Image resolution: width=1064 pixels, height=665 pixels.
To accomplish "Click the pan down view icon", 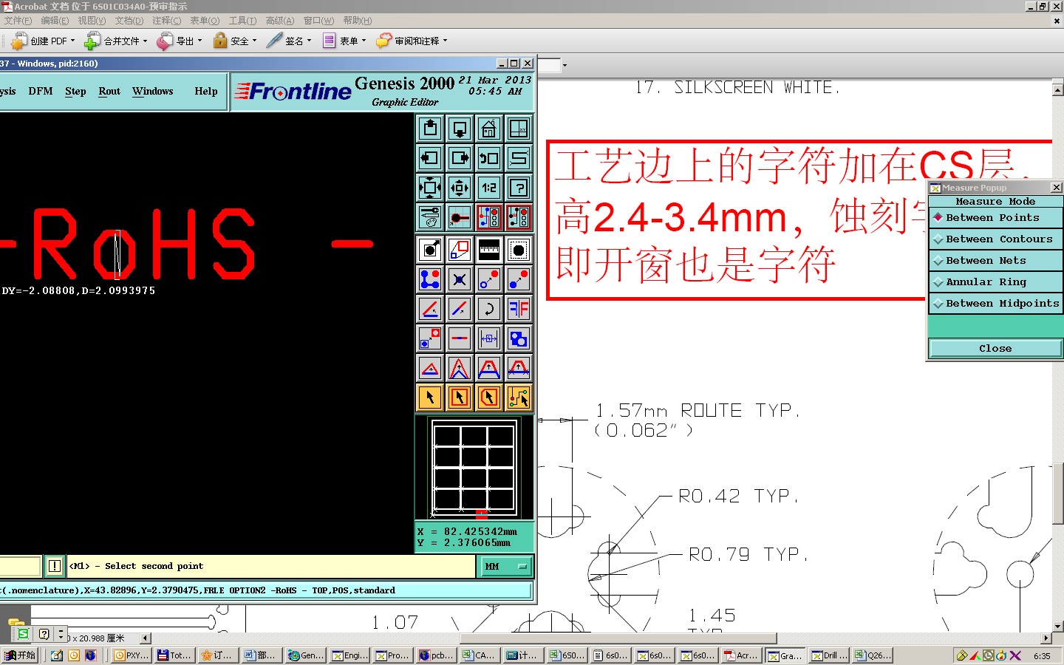I will 460,129.
